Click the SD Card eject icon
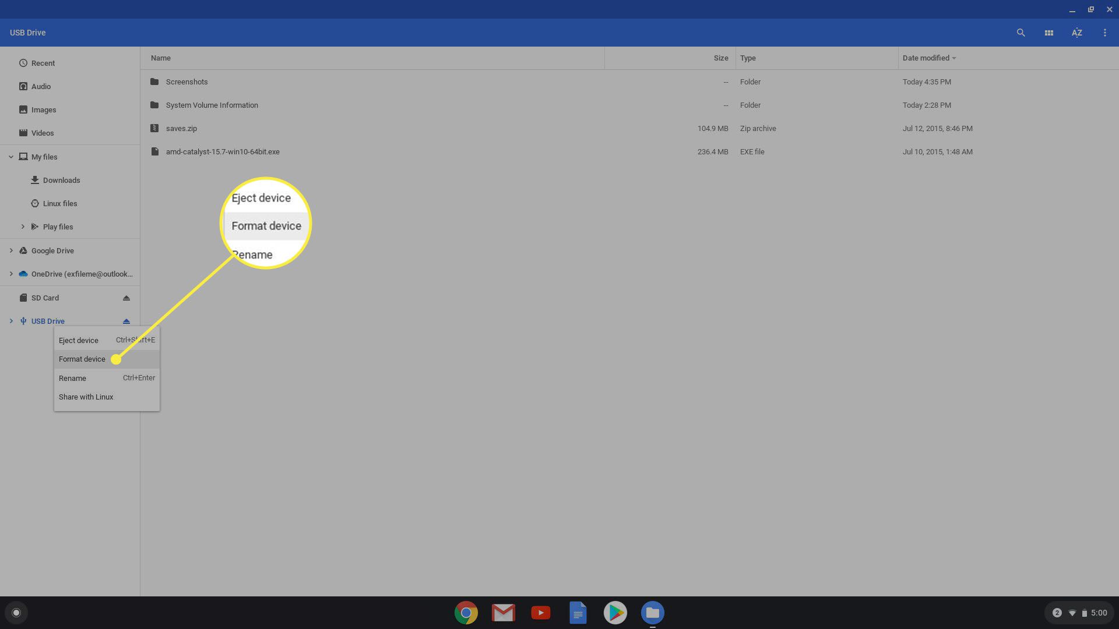Screen dimensions: 1119x629 [x=126, y=298]
